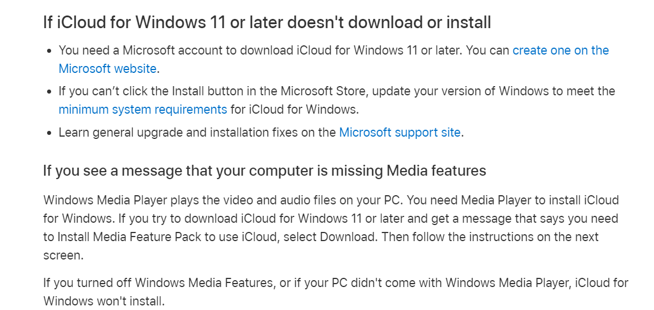The height and width of the screenshot is (310, 654).
Task: Click the "Microsoft website" link text
Action: 107,68
